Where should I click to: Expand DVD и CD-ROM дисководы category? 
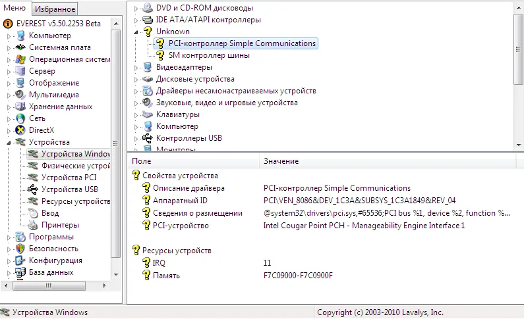[x=136, y=9]
